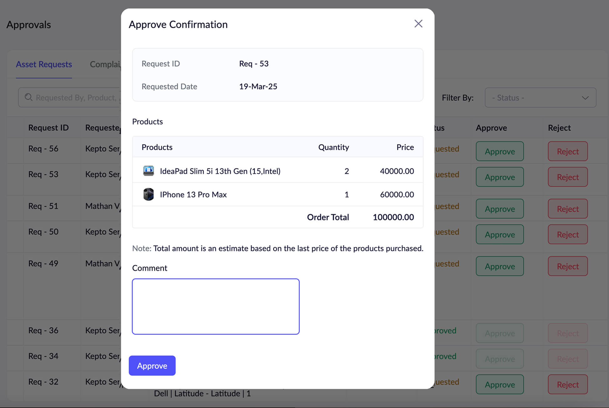Screen dimensions: 609x408
Task: Switch to the Asset Requests tab
Action: 44,64
